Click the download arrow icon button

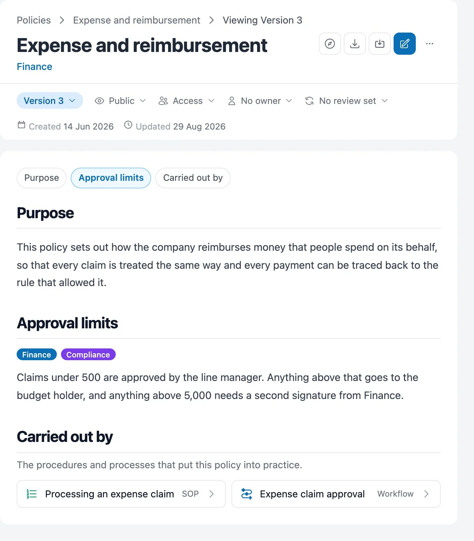(354, 44)
